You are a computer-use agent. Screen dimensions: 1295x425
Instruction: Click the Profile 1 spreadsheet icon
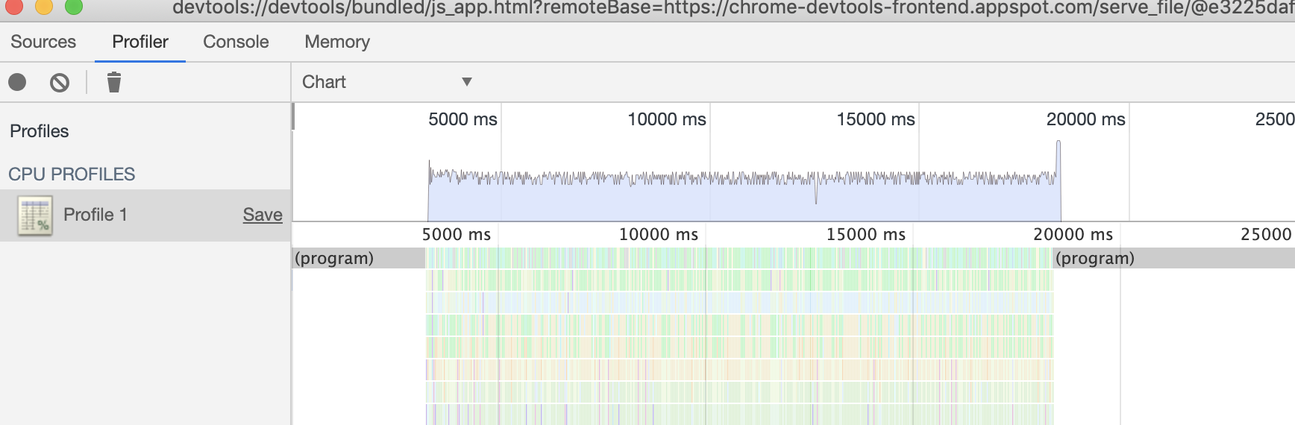35,215
